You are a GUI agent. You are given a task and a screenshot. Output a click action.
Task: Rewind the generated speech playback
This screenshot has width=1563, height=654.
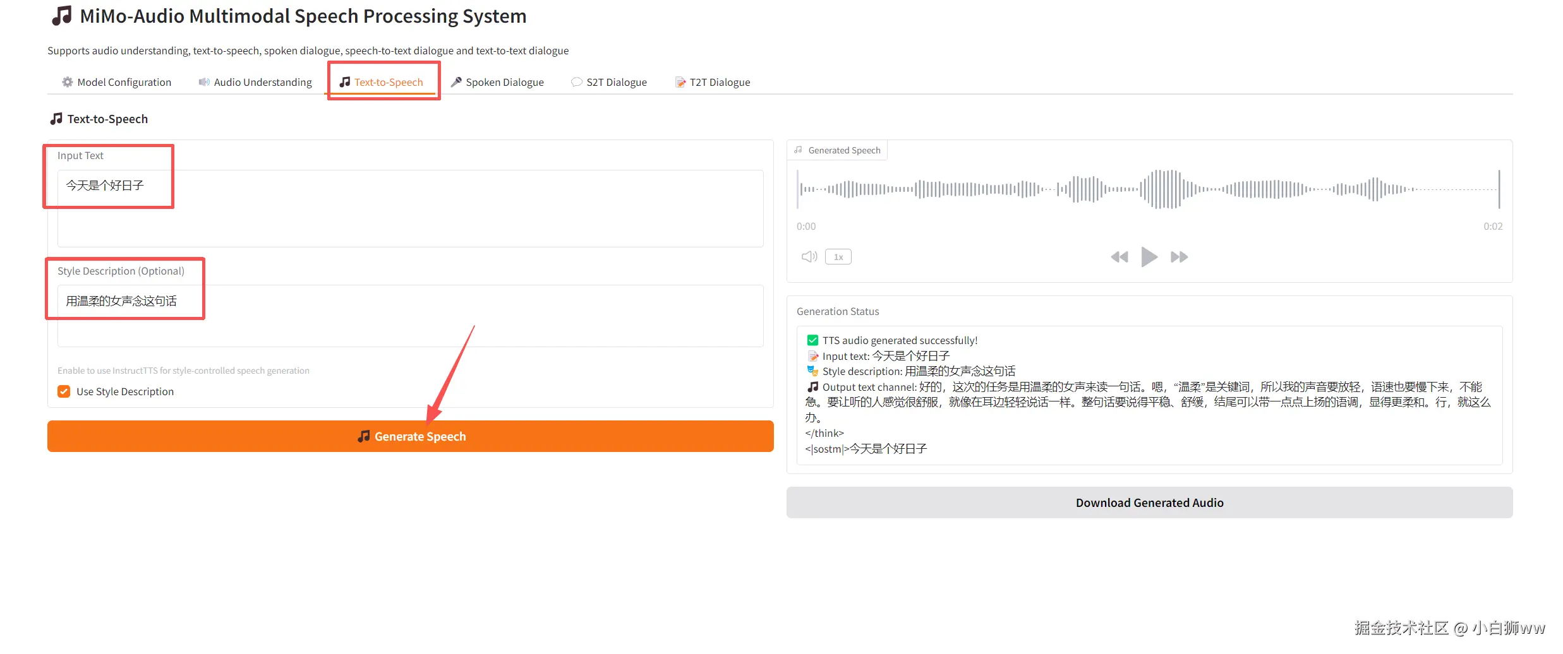(1119, 257)
